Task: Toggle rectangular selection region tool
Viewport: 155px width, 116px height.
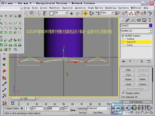Action: pos(51,13)
